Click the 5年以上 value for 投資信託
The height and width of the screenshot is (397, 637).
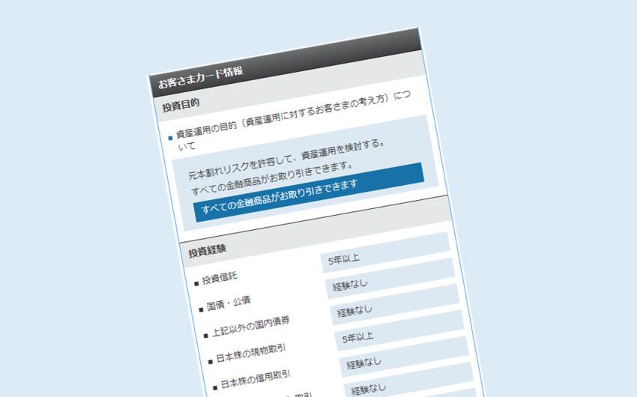[x=385, y=252]
